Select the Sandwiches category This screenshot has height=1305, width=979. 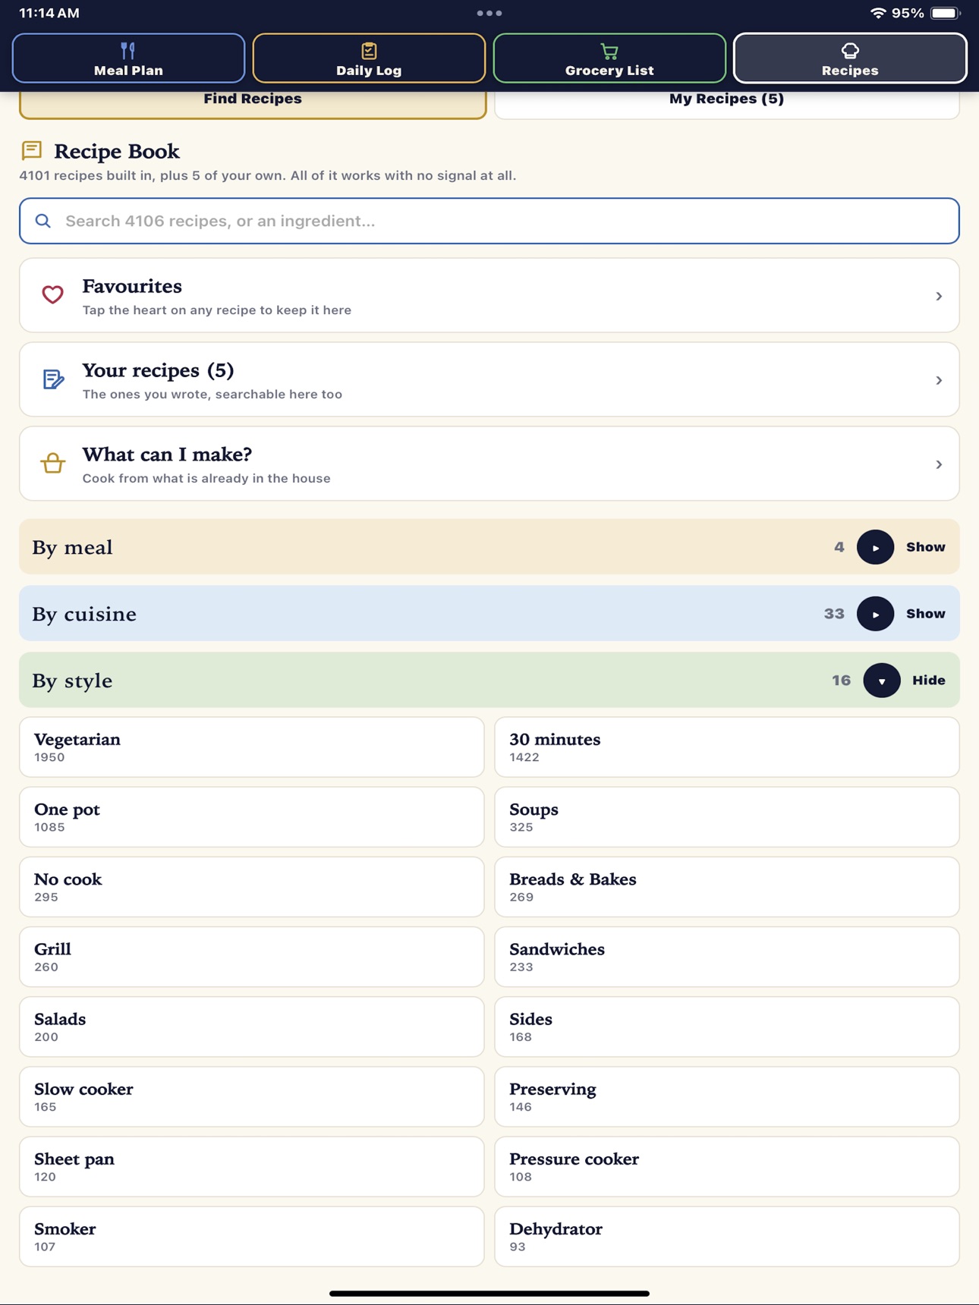(x=727, y=957)
